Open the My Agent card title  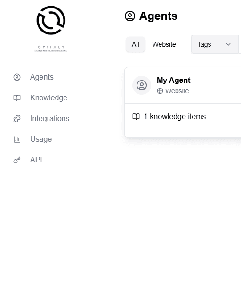pyautogui.click(x=174, y=81)
